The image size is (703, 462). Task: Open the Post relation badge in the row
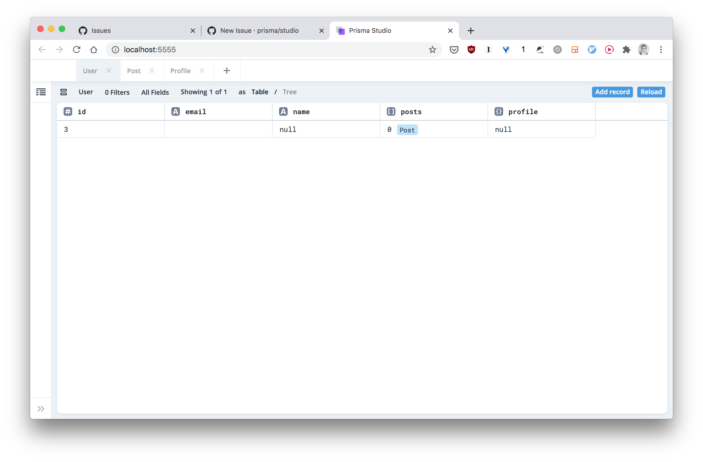click(x=407, y=129)
